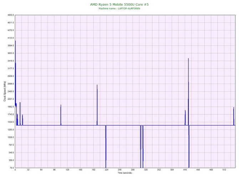Click the 96 seconds x-axis tick label
Screen dimensions: 239x179
coord(54,170)
